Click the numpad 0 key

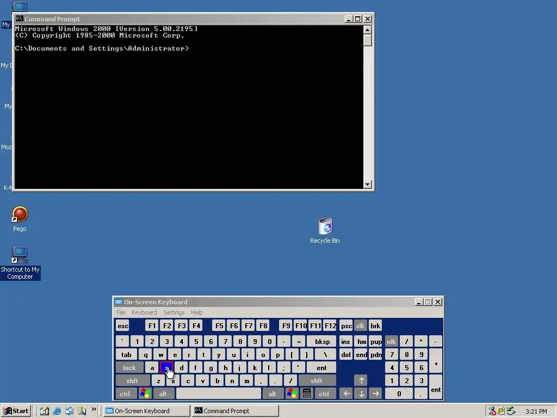399,394
